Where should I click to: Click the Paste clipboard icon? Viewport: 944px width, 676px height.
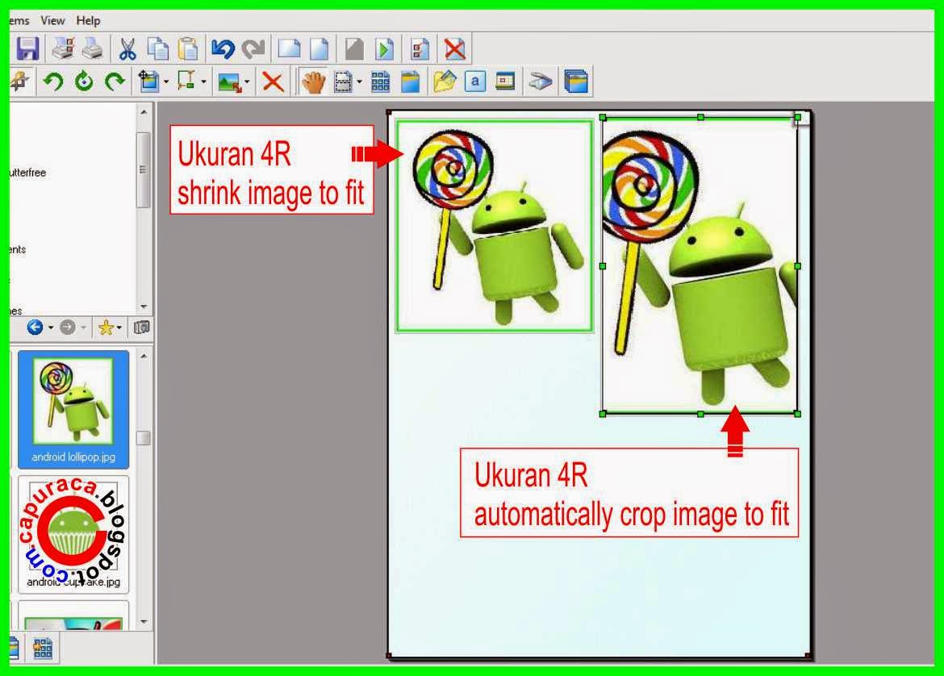pyautogui.click(x=189, y=48)
